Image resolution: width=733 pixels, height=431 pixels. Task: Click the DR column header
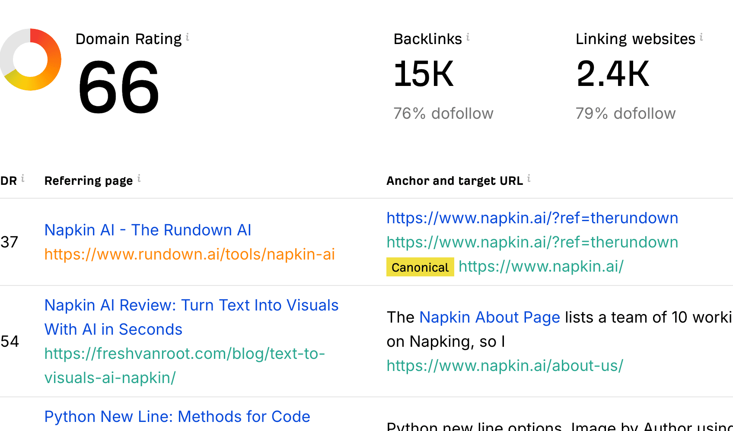(9, 181)
